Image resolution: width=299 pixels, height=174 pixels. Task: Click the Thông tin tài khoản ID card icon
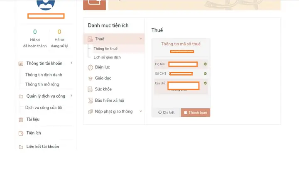21,64
